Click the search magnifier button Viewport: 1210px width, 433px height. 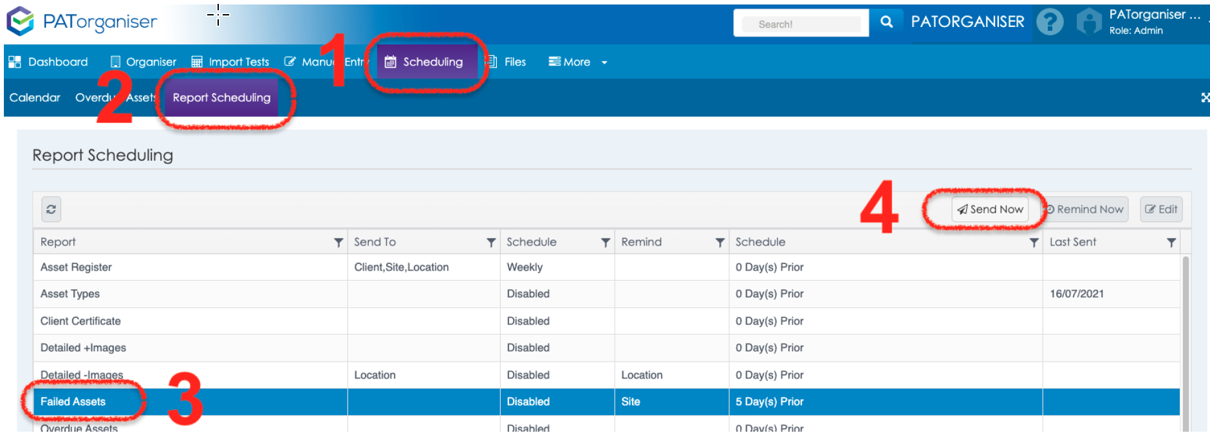tap(886, 22)
